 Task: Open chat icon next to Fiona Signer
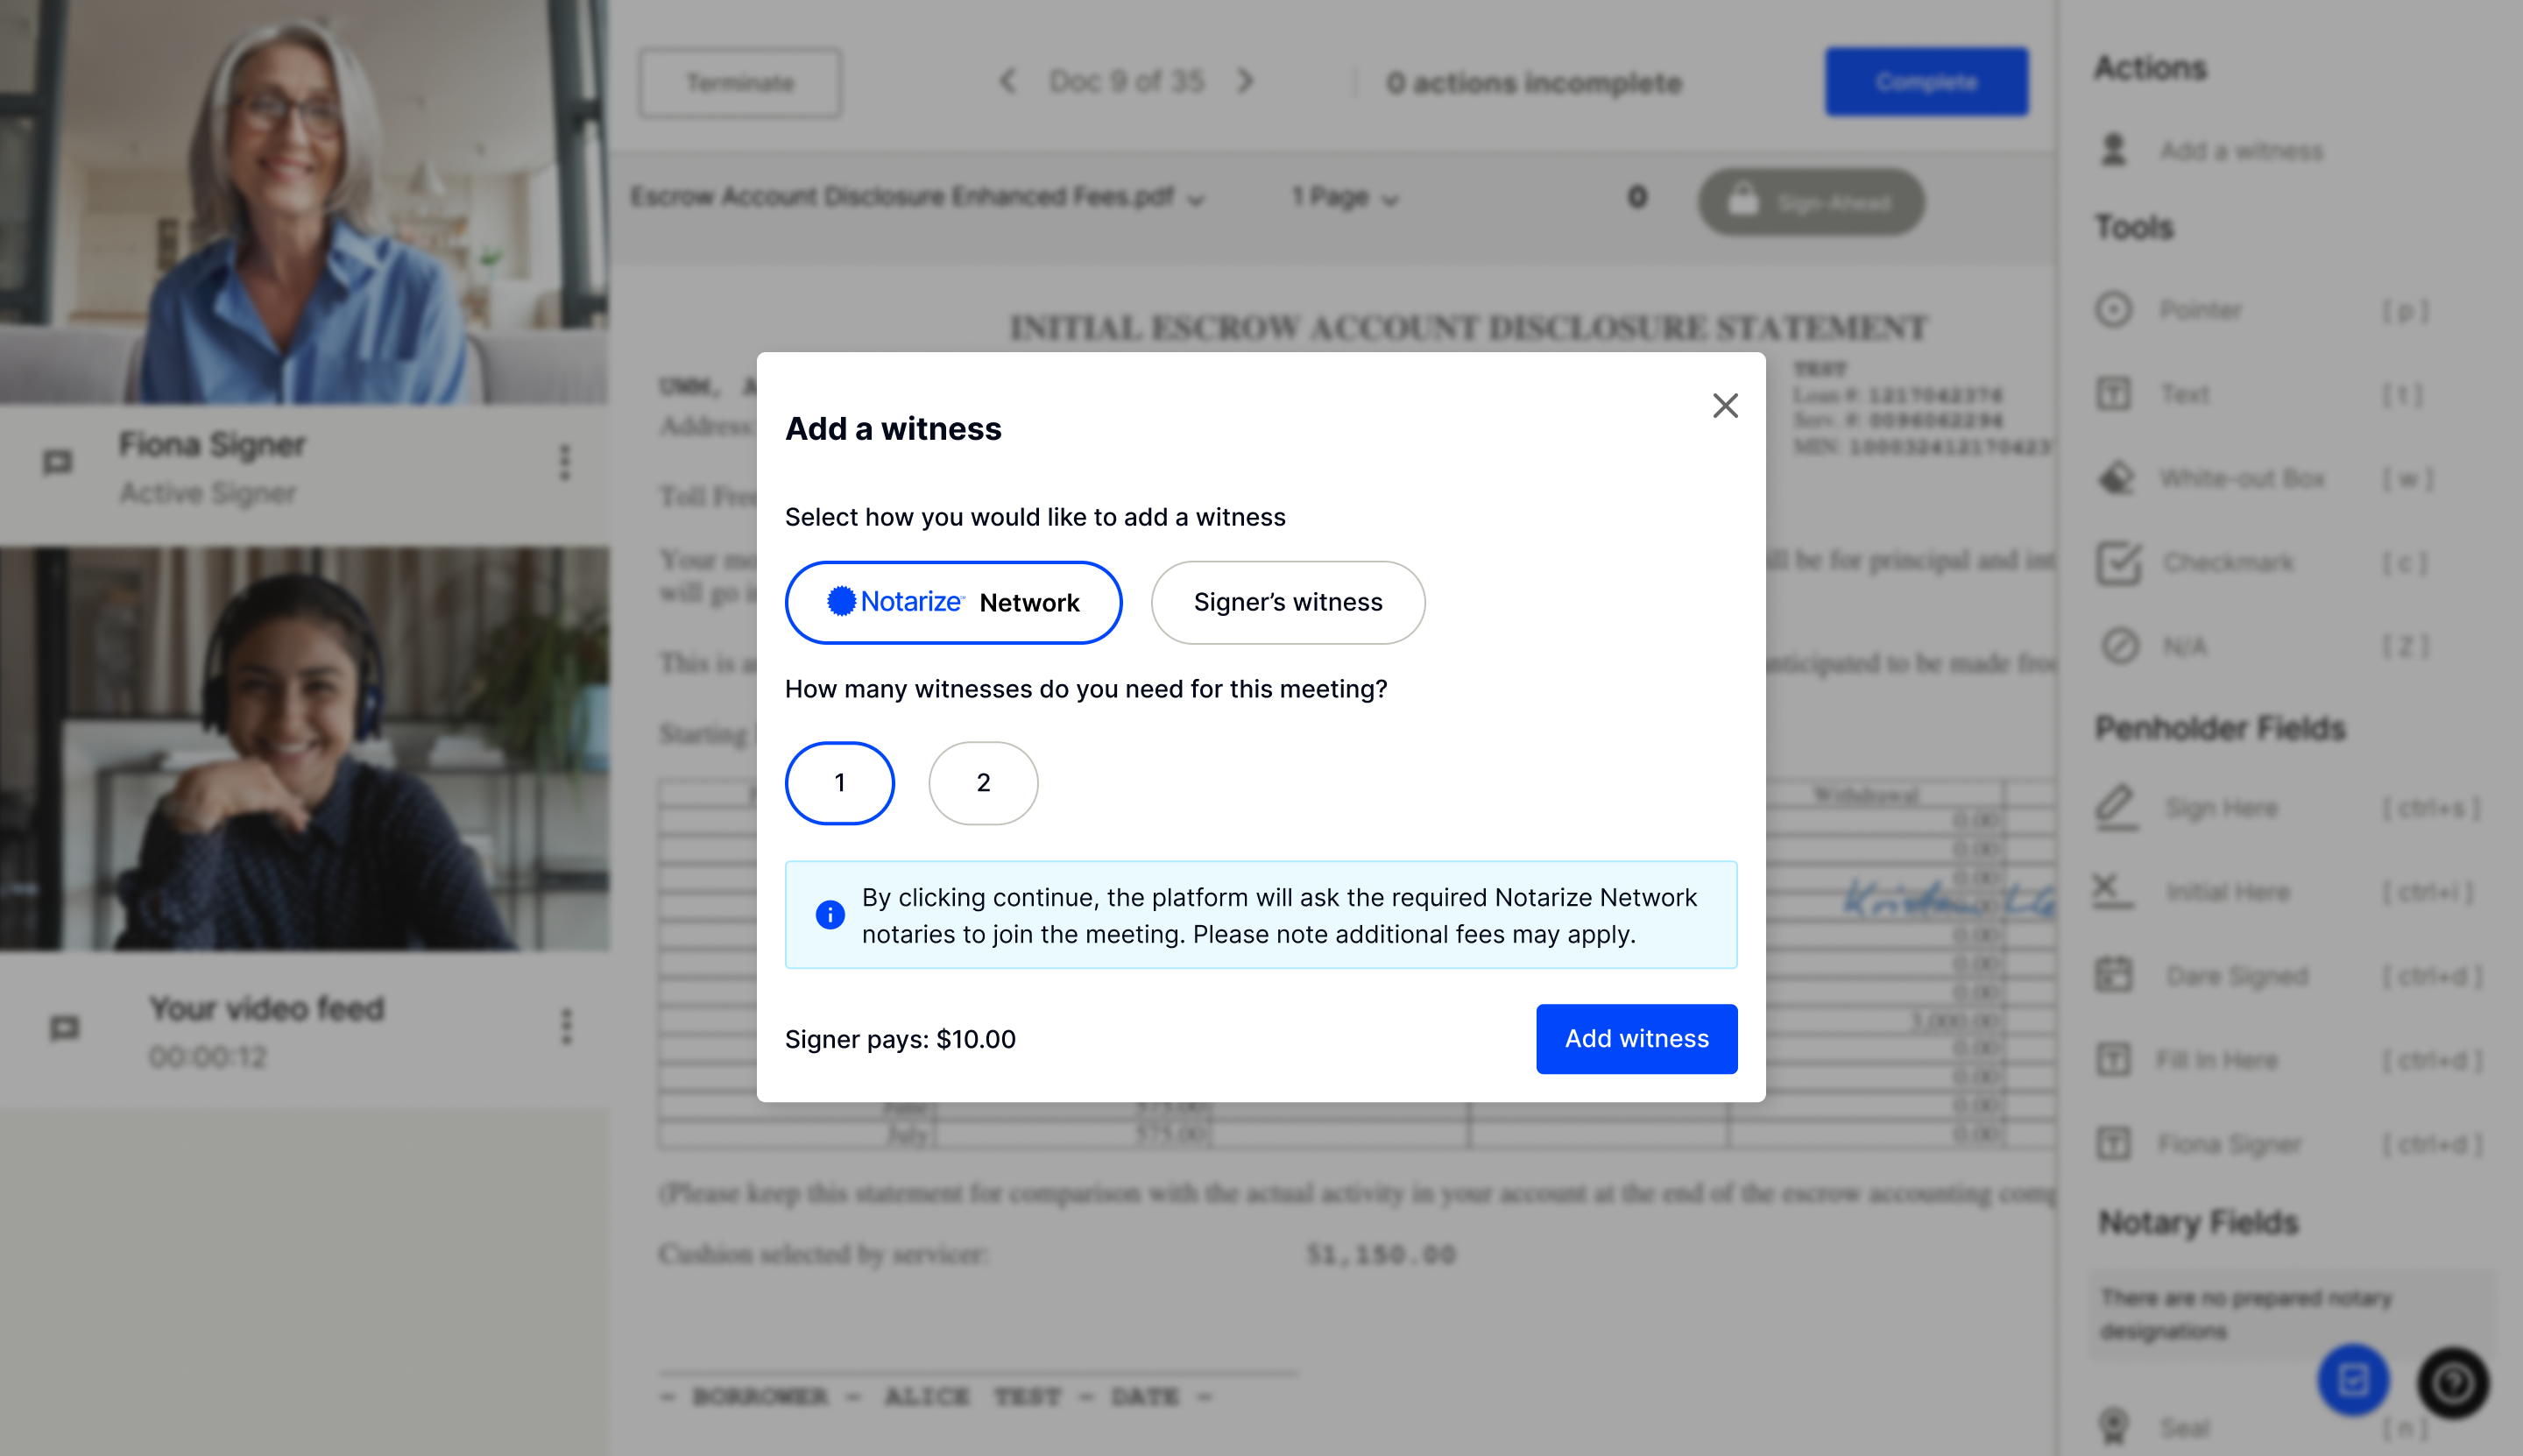58,462
